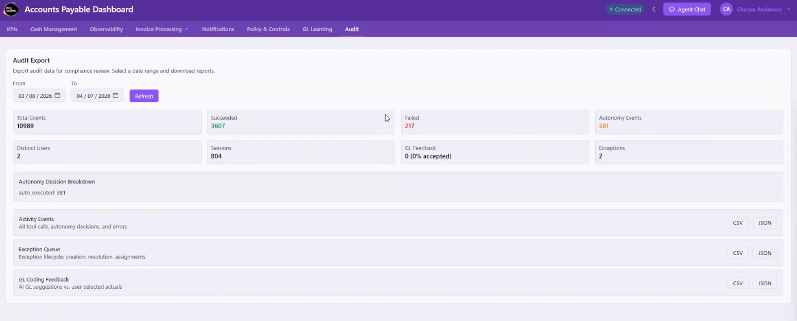Click the CA user avatar
The image size is (797, 321).
[x=726, y=9]
